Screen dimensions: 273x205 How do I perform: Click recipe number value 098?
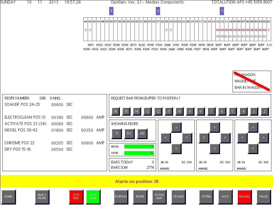43,98
